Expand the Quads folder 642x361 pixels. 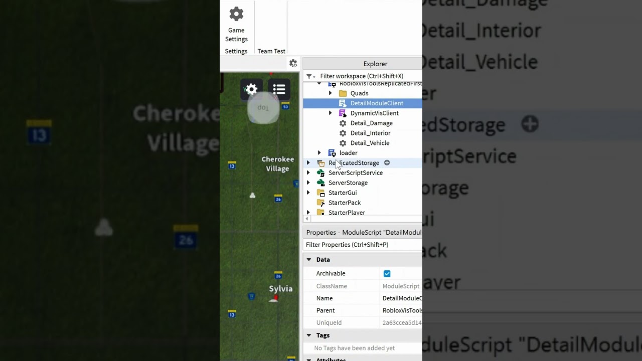pos(330,93)
